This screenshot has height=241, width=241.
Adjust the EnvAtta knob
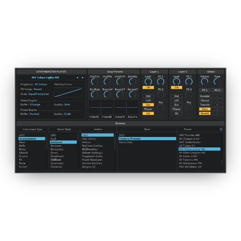click(132, 82)
